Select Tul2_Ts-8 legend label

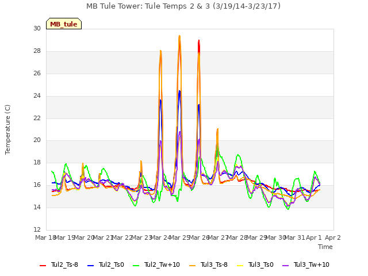[64, 264]
